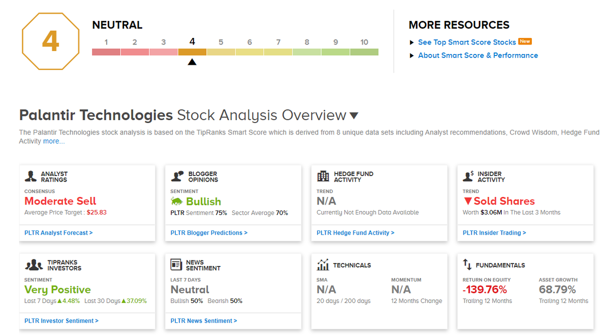The image size is (601, 336).
Task: Click the Palantir Technologies Stock Analysis Overview title
Action: point(183,115)
